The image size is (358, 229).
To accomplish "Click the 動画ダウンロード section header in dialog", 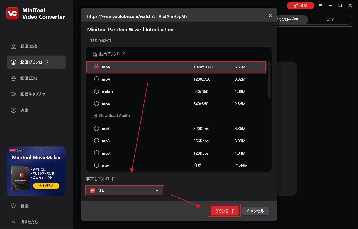I will pyautogui.click(x=112, y=54).
